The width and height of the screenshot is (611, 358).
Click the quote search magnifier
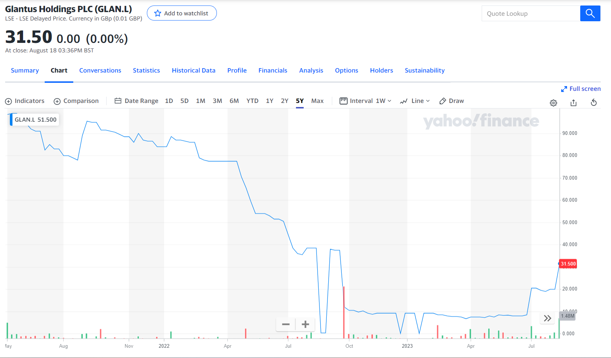click(x=590, y=13)
